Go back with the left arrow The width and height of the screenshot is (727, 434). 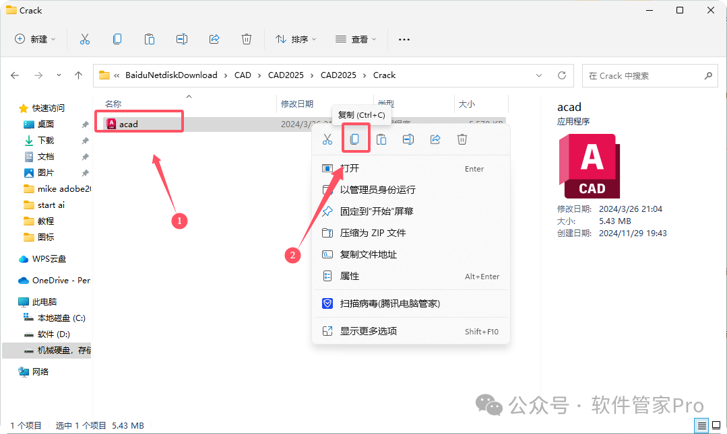(x=15, y=75)
